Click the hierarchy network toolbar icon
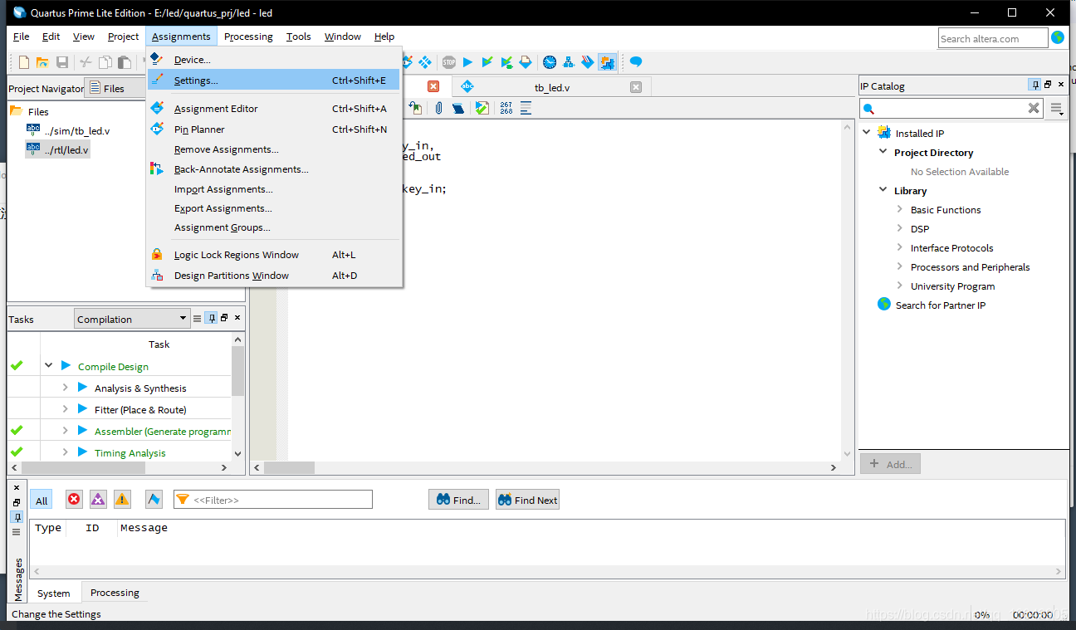The height and width of the screenshot is (630, 1076). 570,62
